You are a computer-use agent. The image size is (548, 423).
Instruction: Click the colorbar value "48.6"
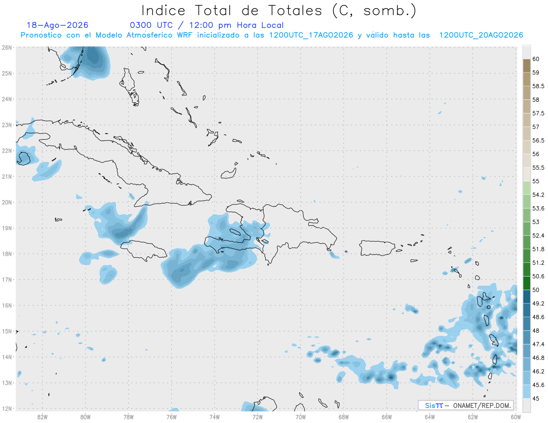(538, 317)
